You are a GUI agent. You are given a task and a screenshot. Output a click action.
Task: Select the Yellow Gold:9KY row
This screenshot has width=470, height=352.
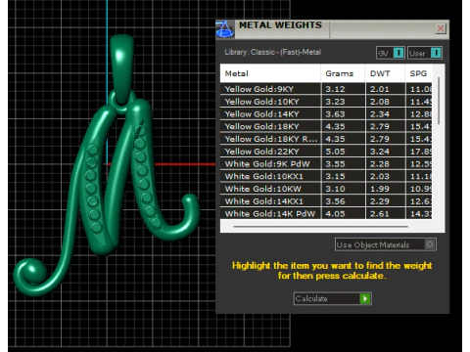(326, 89)
